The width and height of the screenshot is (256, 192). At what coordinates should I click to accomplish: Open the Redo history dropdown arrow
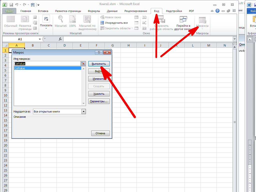coord(28,5)
